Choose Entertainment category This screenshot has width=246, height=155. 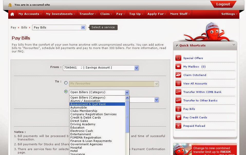pyautogui.click(x=97, y=134)
